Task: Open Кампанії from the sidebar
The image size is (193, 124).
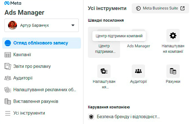Action: coord(22,55)
